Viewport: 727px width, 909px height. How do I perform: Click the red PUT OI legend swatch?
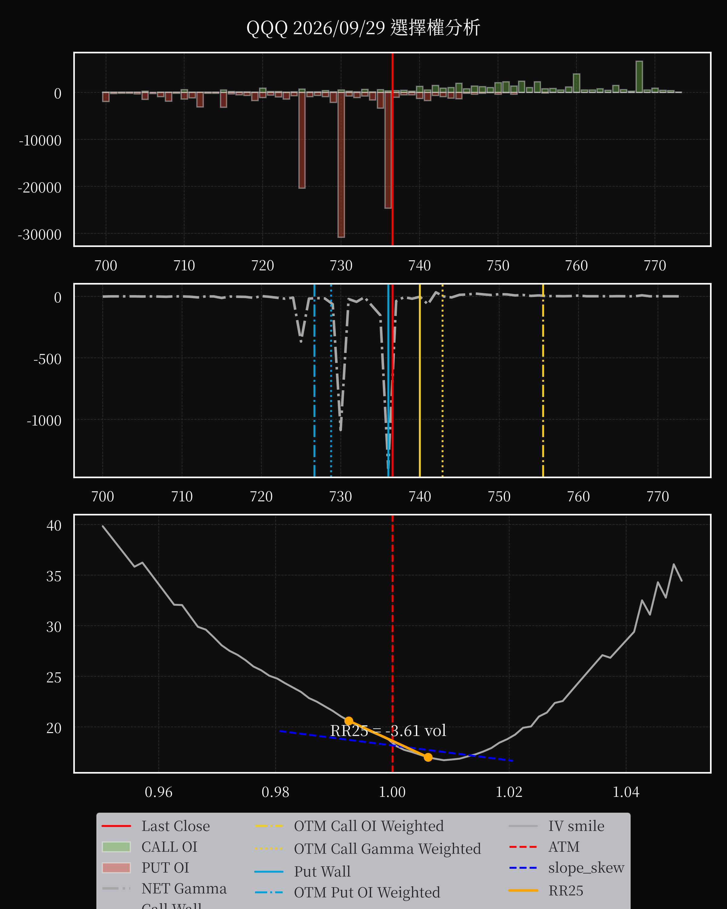pos(116,868)
